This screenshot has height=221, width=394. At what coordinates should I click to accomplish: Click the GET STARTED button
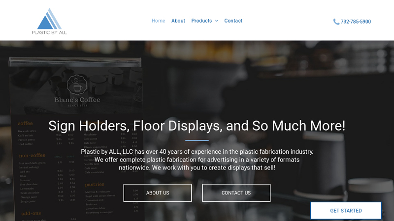pos(346,211)
